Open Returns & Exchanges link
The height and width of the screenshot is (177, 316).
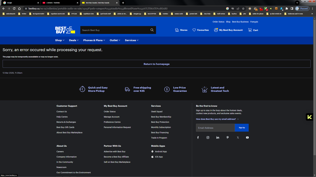coord(66,122)
